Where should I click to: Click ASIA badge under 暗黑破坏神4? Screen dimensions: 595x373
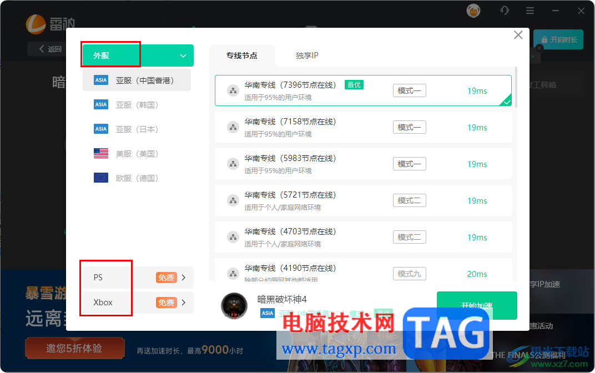(x=268, y=313)
